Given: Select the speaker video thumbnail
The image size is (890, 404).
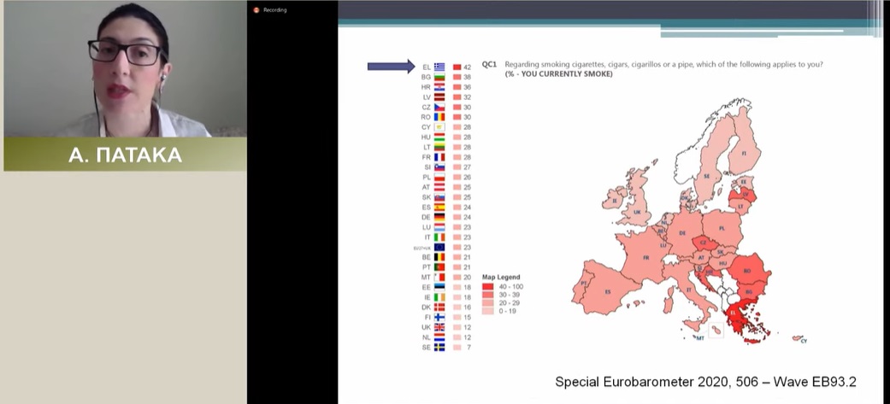Looking at the screenshot, I should coord(124,68).
